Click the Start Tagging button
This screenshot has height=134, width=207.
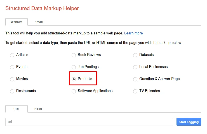coord(189,122)
